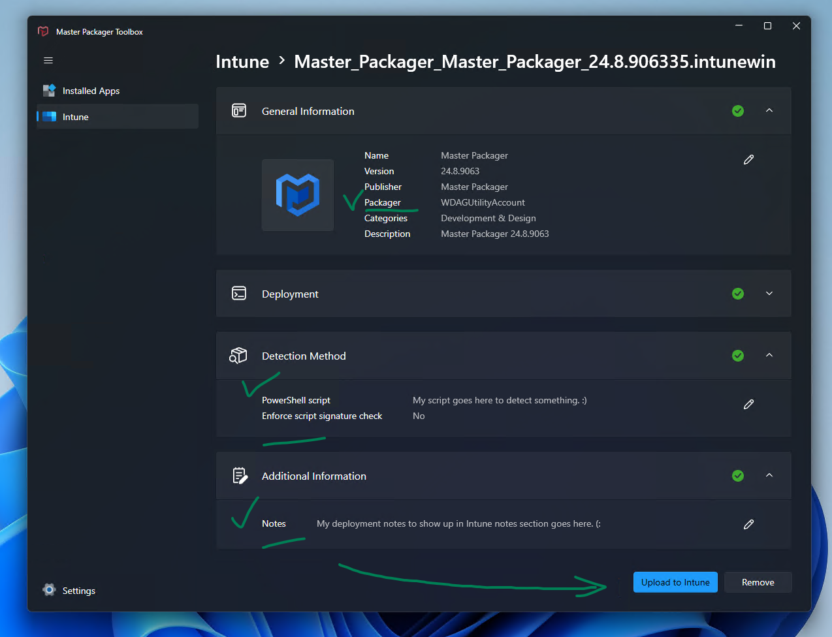Click the Additional Information section icon
832x637 pixels.
click(x=240, y=476)
